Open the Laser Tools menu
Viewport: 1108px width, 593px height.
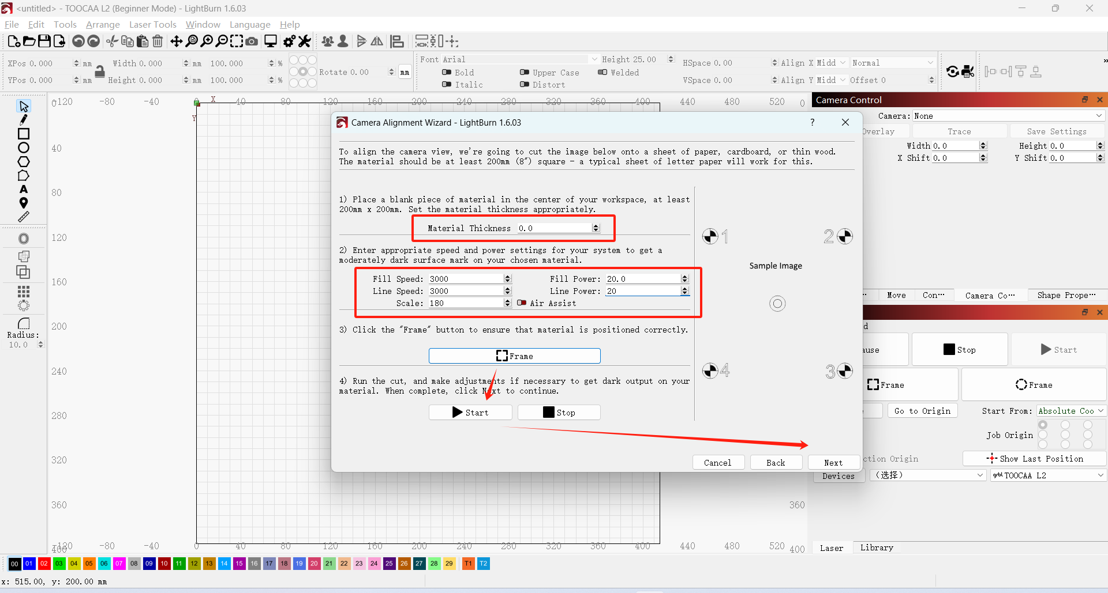[x=152, y=24]
